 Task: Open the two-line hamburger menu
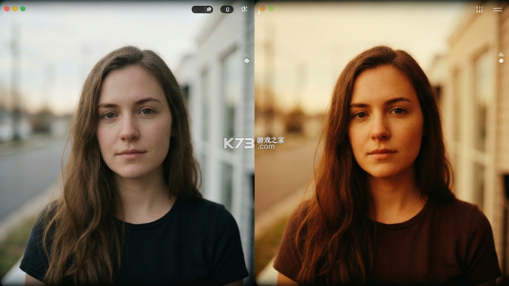[498, 10]
